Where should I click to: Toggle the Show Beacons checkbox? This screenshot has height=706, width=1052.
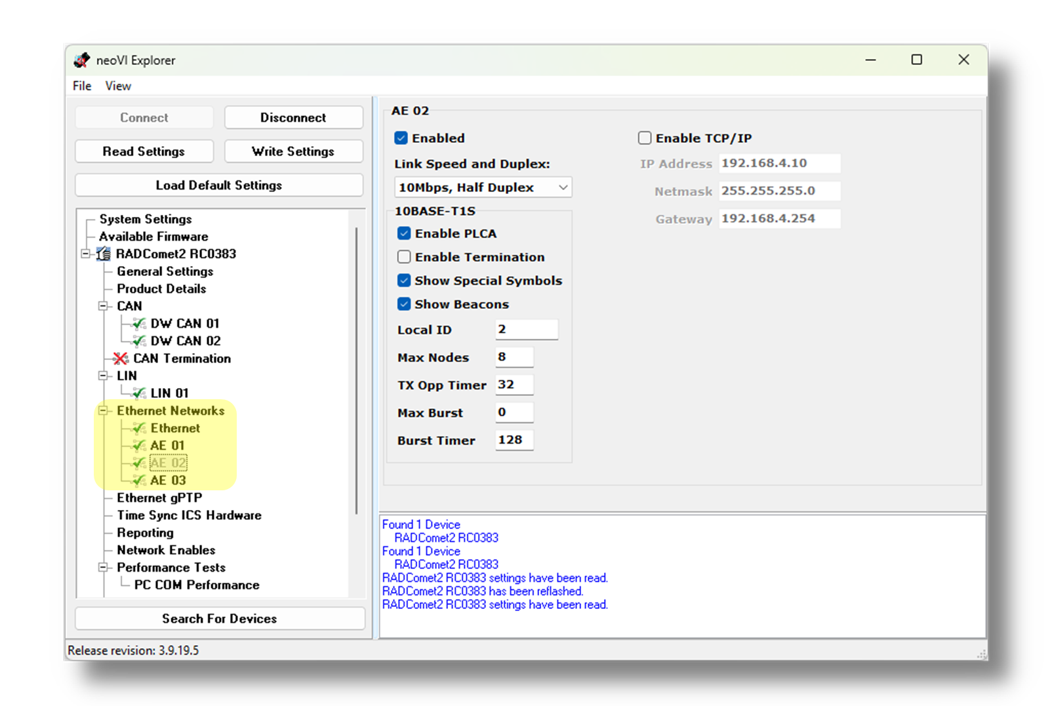[404, 304]
